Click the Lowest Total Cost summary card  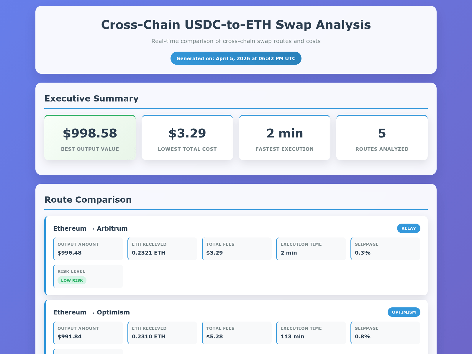click(x=187, y=138)
